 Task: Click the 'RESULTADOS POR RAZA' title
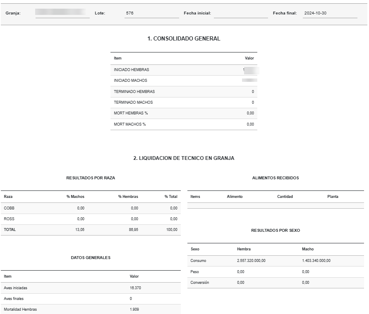tap(91, 178)
